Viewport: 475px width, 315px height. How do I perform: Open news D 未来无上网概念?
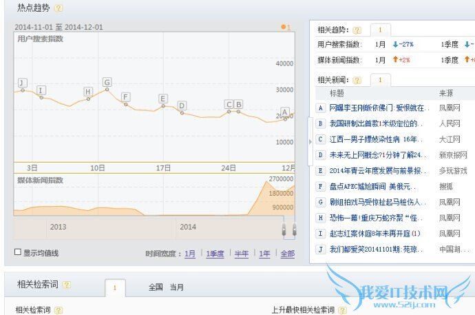(x=377, y=155)
